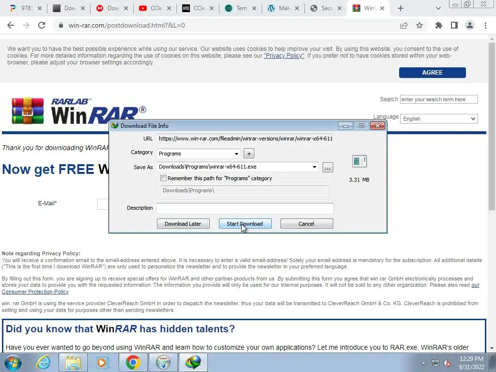The width and height of the screenshot is (496, 372).
Task: Click the padlock site info icon
Action: coord(61,25)
